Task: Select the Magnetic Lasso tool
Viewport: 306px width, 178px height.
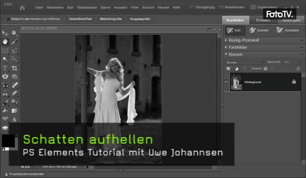Action: 14,51
